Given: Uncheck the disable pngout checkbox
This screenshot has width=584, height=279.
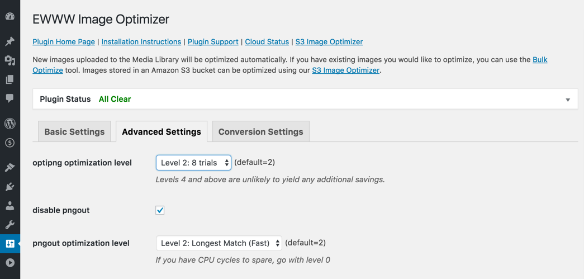Looking at the screenshot, I should (x=160, y=210).
